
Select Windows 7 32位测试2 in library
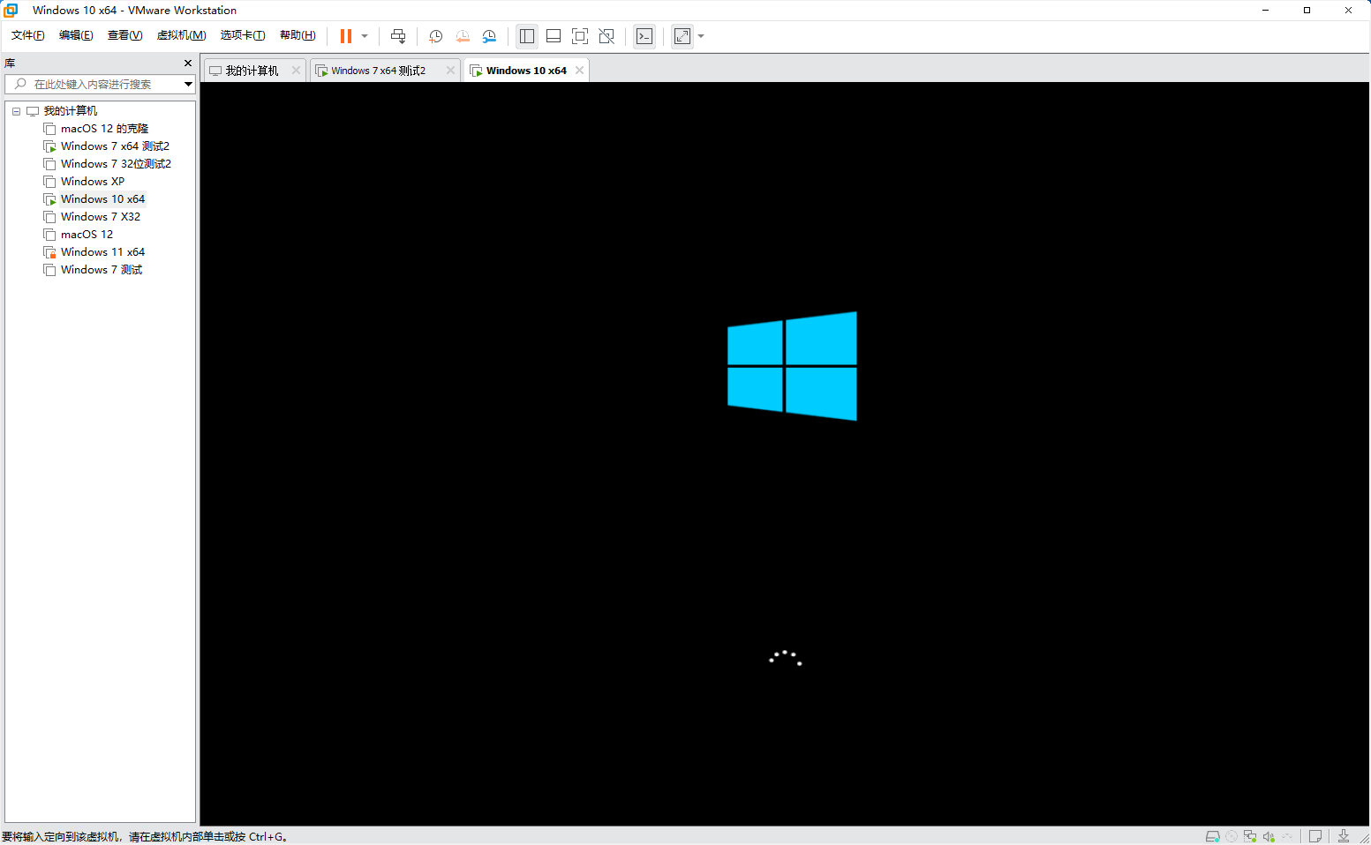click(116, 164)
